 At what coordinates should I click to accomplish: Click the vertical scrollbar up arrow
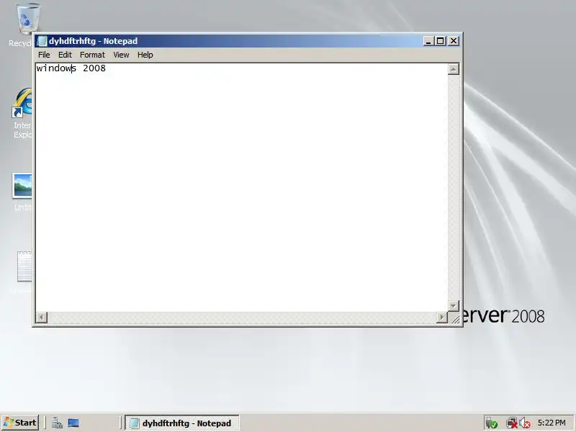coord(454,69)
